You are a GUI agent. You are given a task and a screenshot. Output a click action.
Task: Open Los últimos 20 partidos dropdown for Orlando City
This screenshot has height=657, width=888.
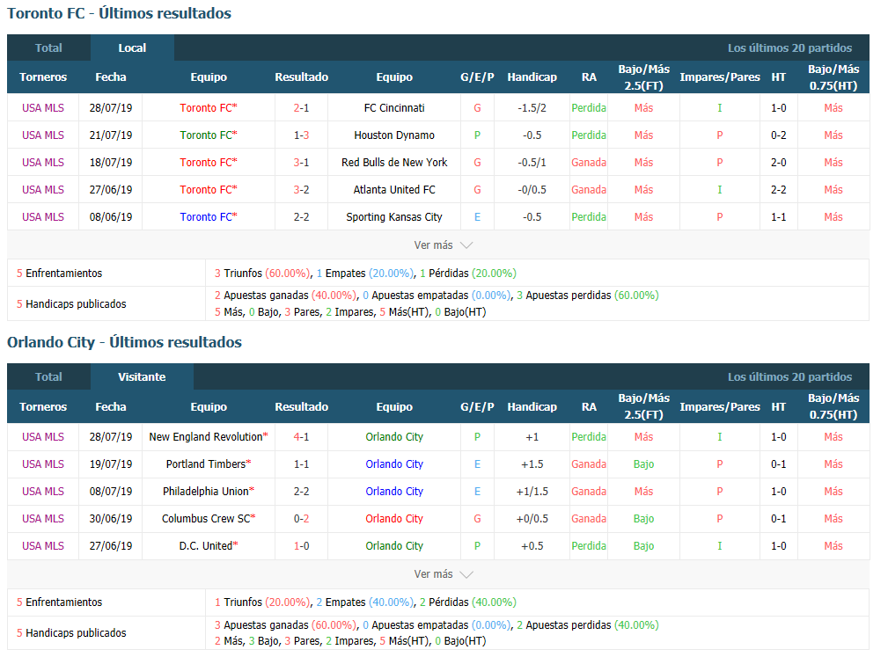789,377
